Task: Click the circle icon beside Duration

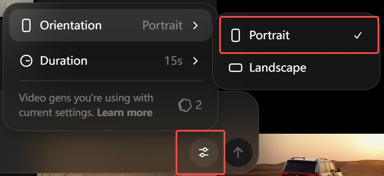Action: point(26,61)
